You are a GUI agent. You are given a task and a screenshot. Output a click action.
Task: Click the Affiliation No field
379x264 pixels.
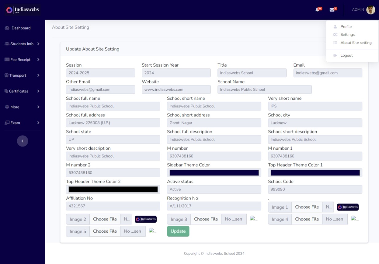(113, 206)
